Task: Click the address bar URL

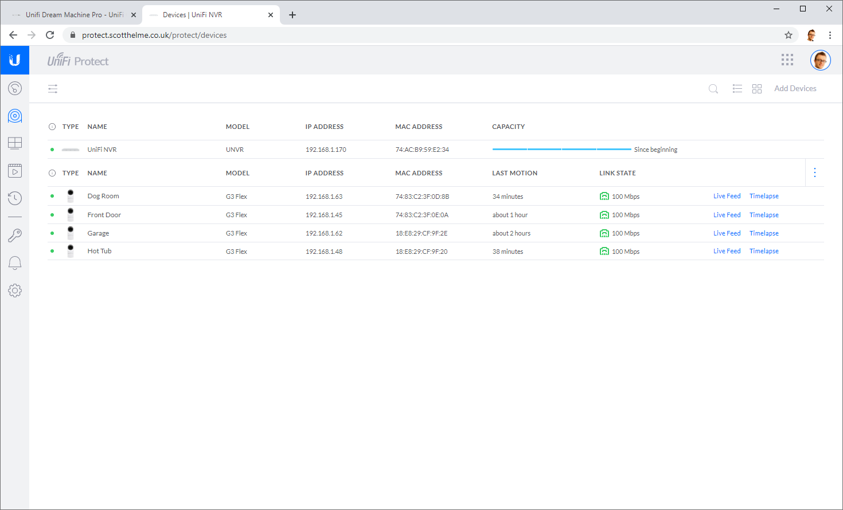Action: (x=154, y=35)
